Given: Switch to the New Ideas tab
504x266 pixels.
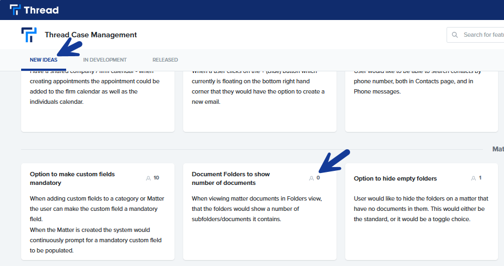Looking at the screenshot, I should click(x=43, y=60).
